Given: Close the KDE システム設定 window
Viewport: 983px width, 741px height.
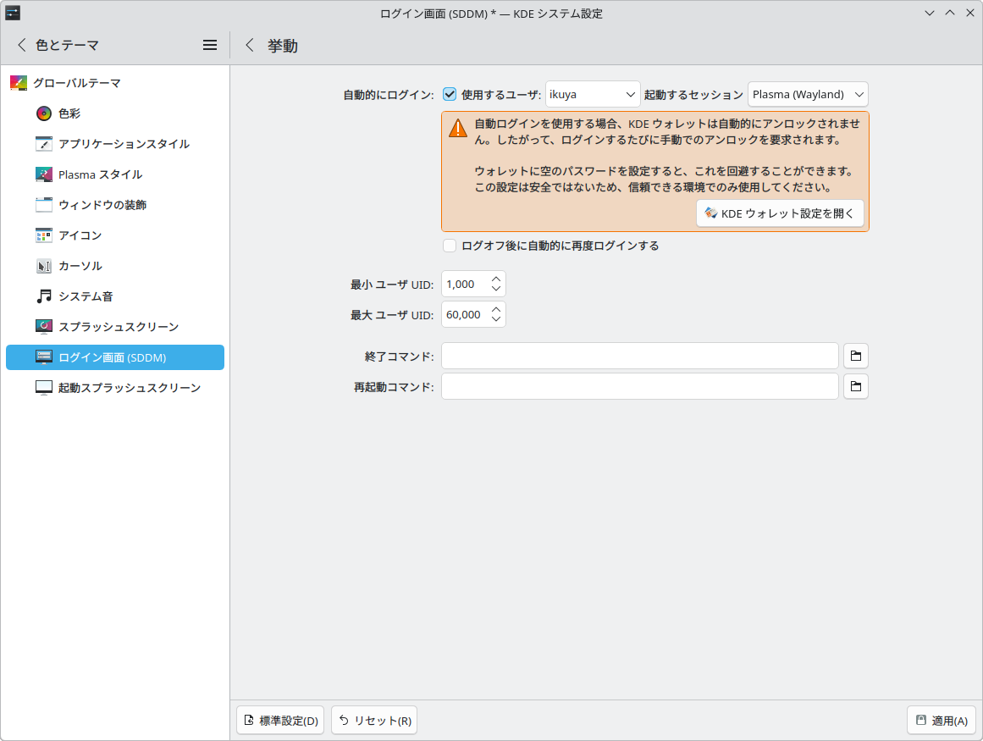Looking at the screenshot, I should click(970, 14).
